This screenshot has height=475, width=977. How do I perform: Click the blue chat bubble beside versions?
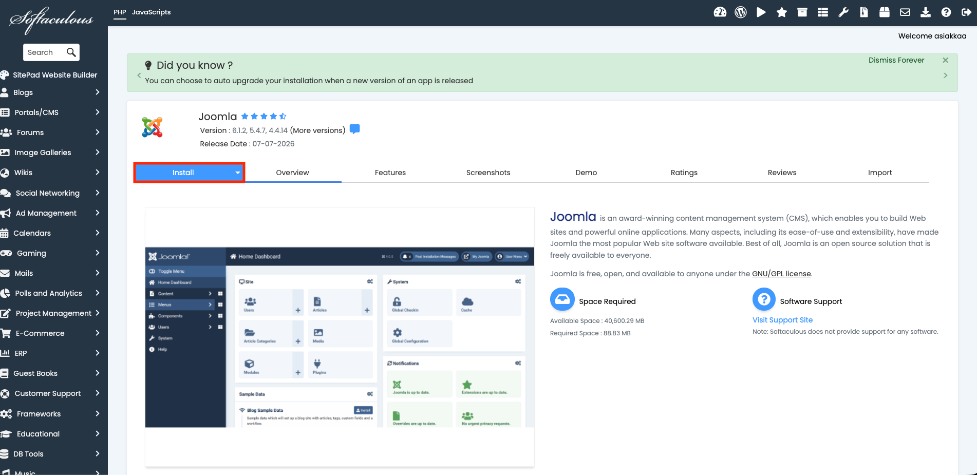point(354,129)
